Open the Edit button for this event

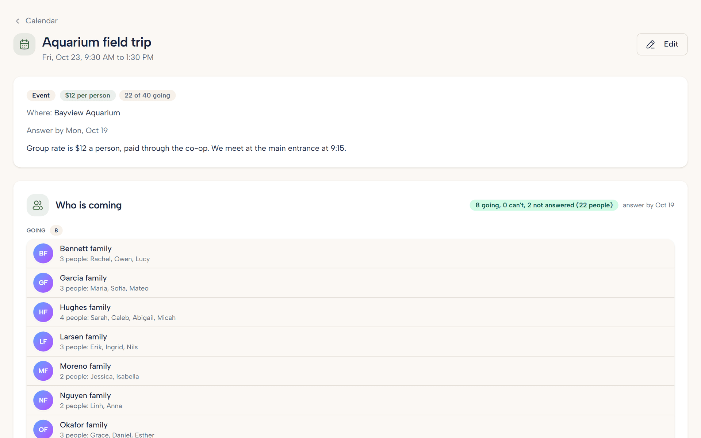pos(662,44)
